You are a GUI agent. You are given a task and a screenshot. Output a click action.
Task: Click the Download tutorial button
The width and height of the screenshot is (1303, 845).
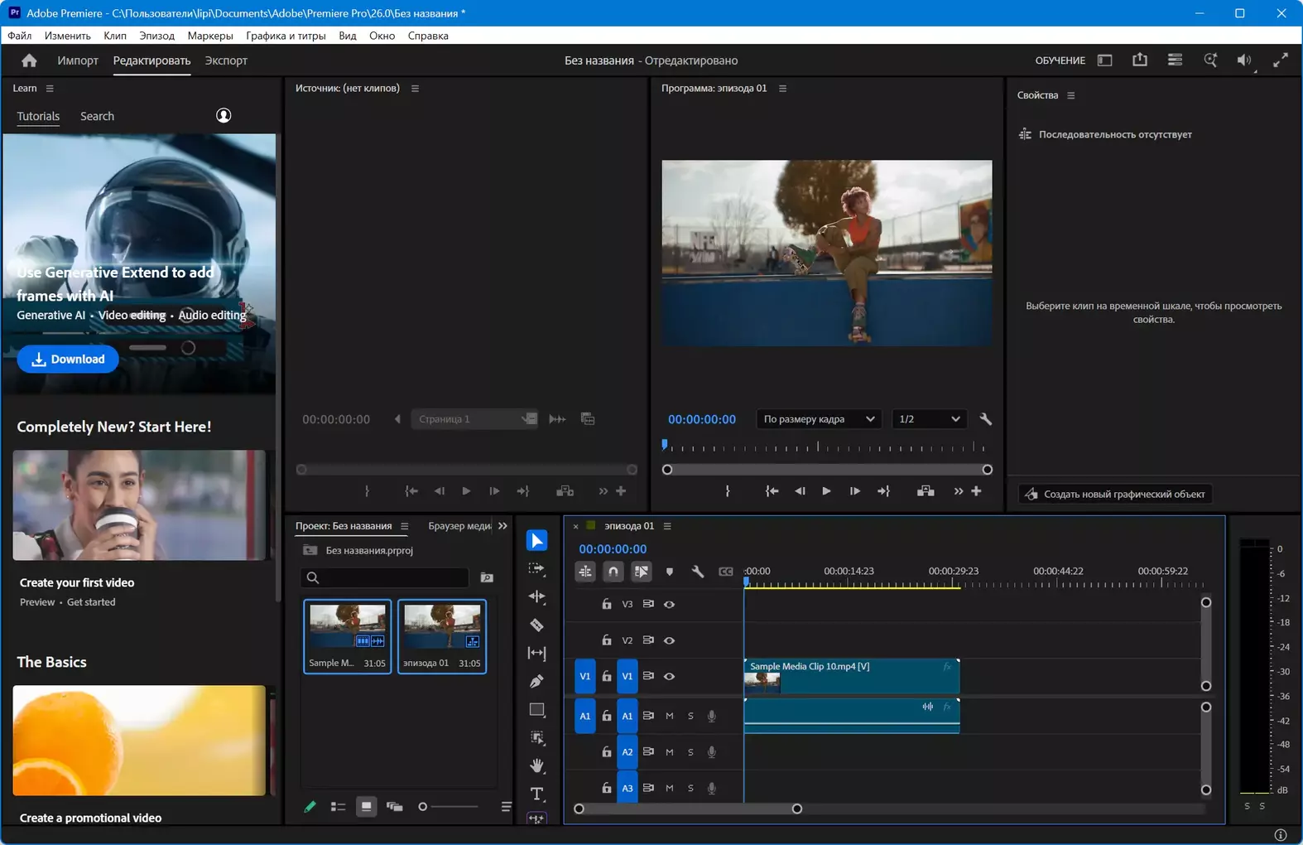(68, 359)
